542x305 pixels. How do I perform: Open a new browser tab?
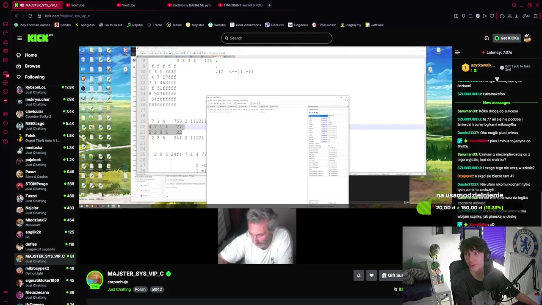(270, 5)
